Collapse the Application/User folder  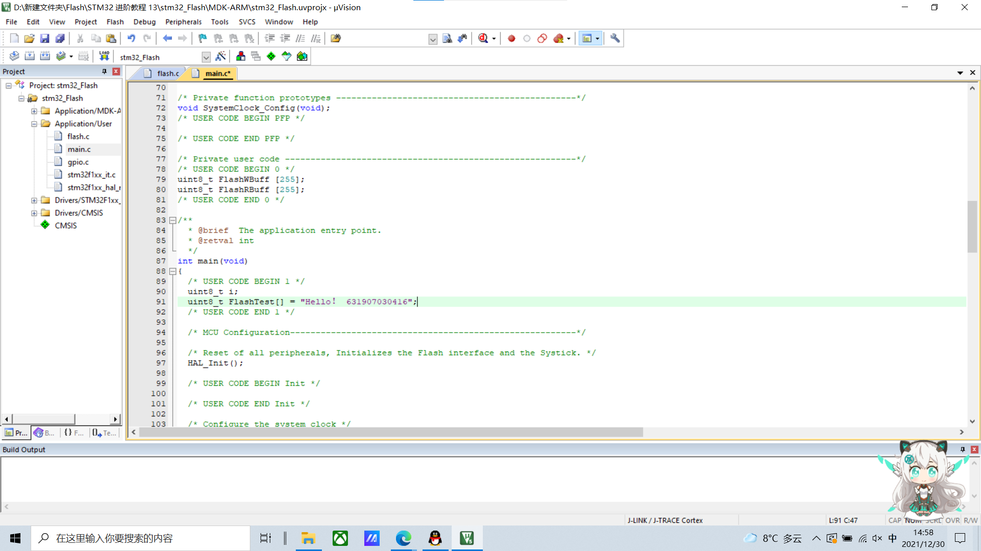pyautogui.click(x=34, y=124)
